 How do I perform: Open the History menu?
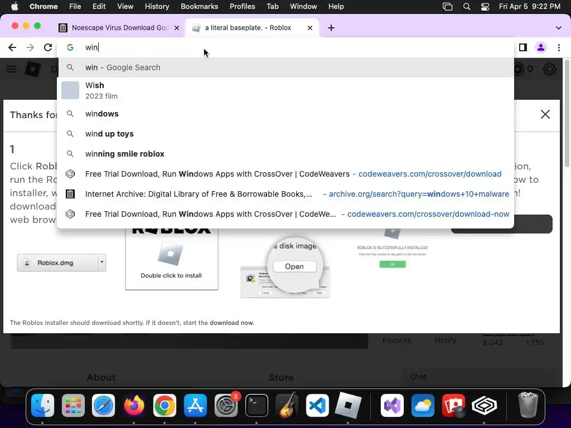point(157,7)
